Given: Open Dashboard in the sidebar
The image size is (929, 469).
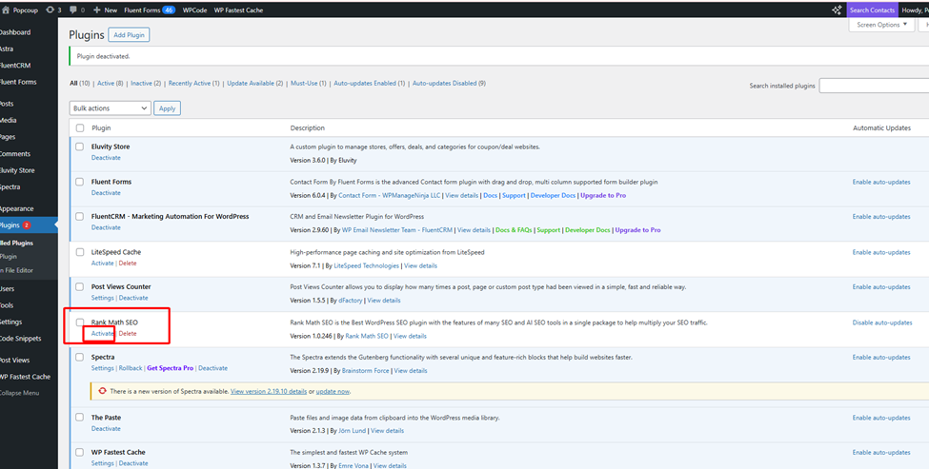Looking at the screenshot, I should (x=15, y=32).
